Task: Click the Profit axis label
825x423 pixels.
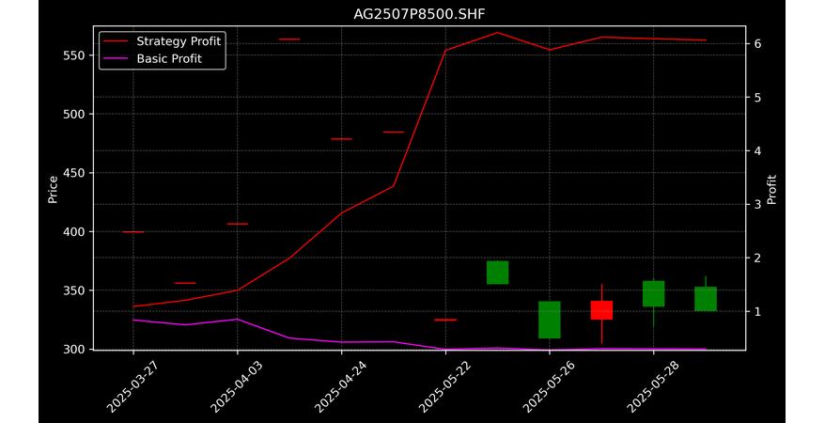Action: point(771,189)
